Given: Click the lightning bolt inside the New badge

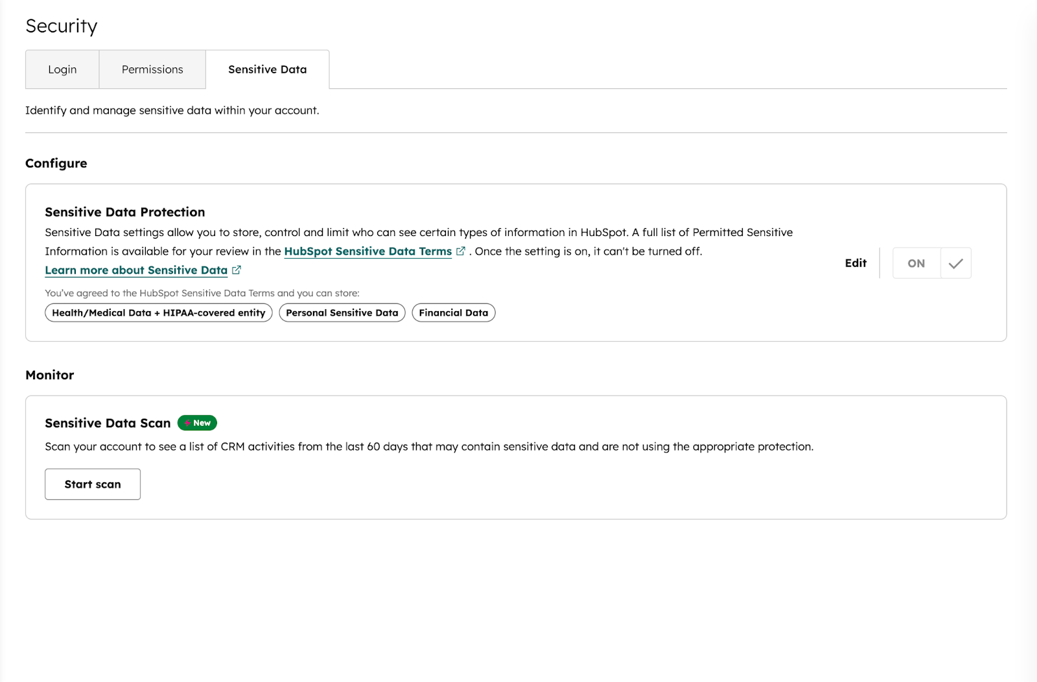Looking at the screenshot, I should (188, 423).
